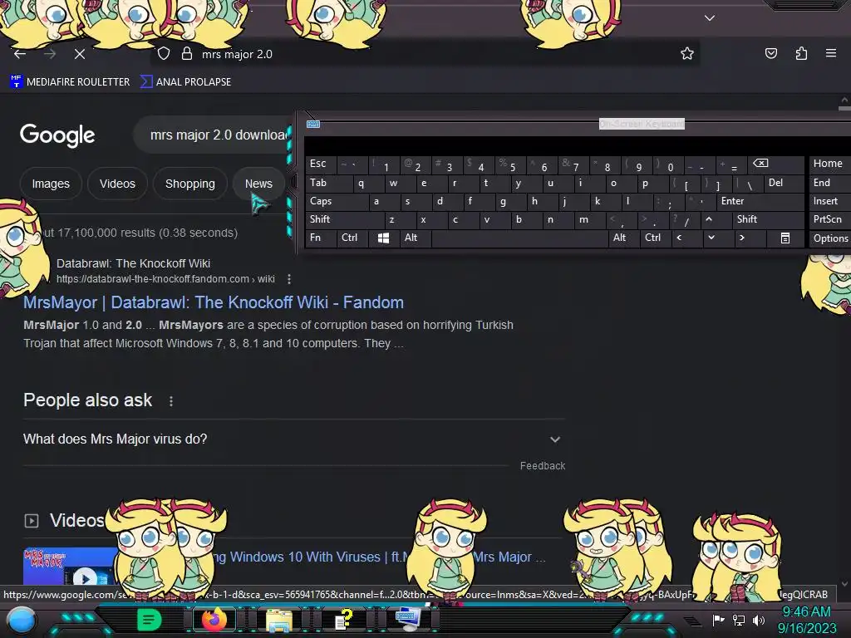The width and height of the screenshot is (851, 638).
Task: Click the chevron beside Mrs Major question
Action: [554, 439]
